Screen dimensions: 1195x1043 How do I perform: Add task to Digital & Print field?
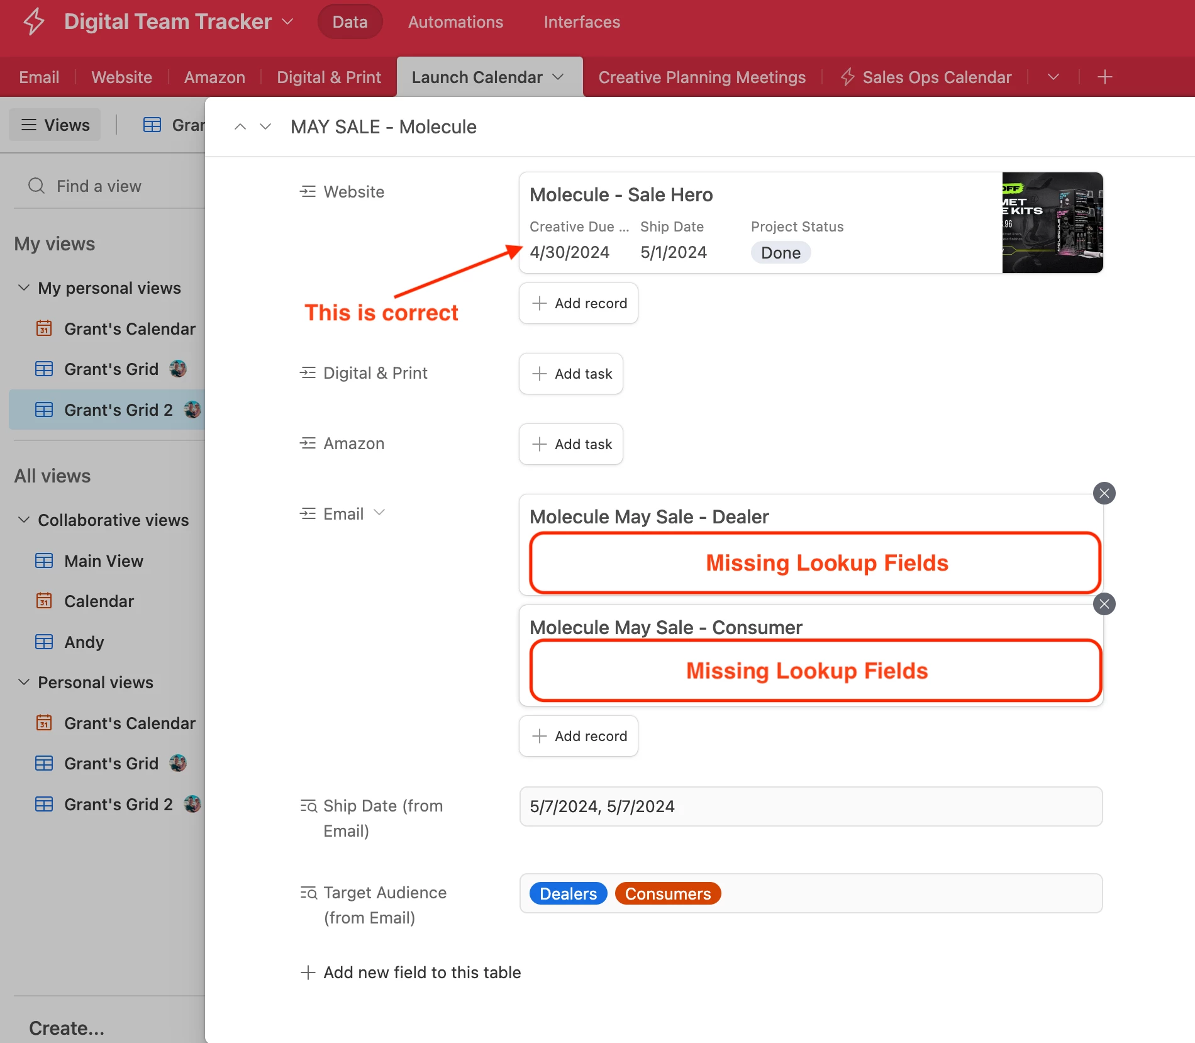click(x=571, y=374)
